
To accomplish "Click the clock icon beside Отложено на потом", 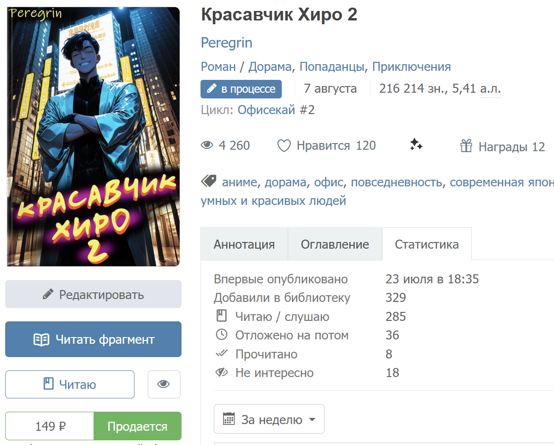I will pos(221,334).
